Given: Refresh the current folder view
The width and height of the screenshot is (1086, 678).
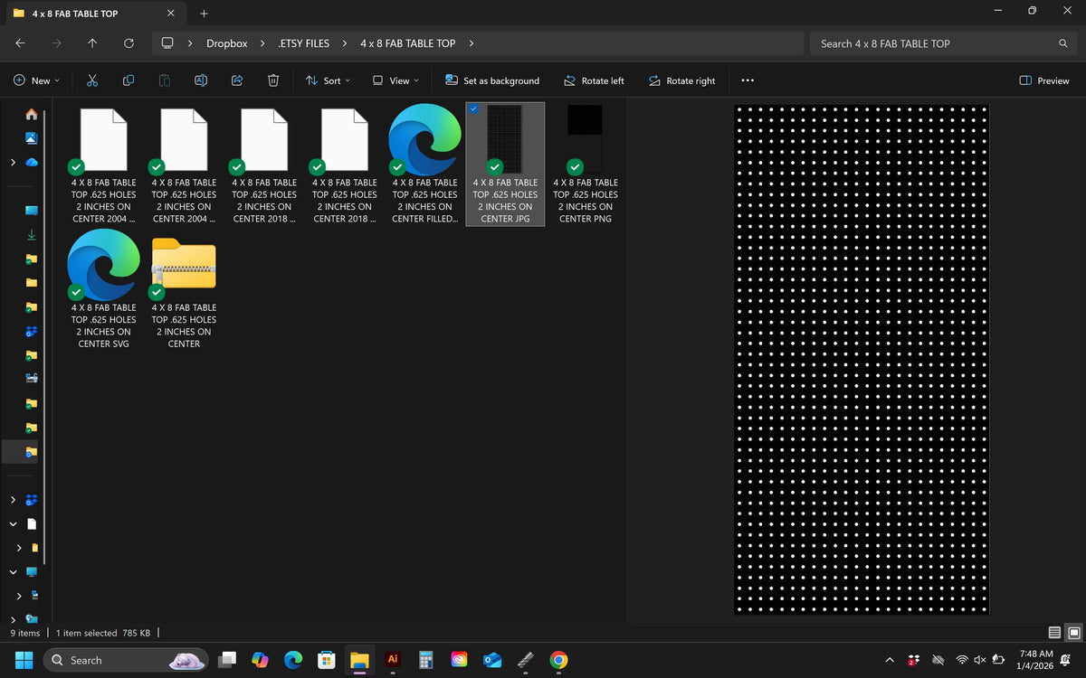Looking at the screenshot, I should pyautogui.click(x=129, y=43).
